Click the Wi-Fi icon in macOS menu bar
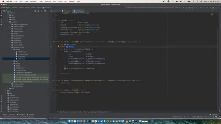221x124 pixels. [x=193, y=1]
